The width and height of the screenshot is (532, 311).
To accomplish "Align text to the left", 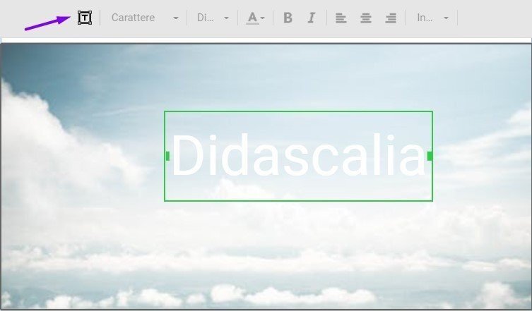I will tap(341, 18).
